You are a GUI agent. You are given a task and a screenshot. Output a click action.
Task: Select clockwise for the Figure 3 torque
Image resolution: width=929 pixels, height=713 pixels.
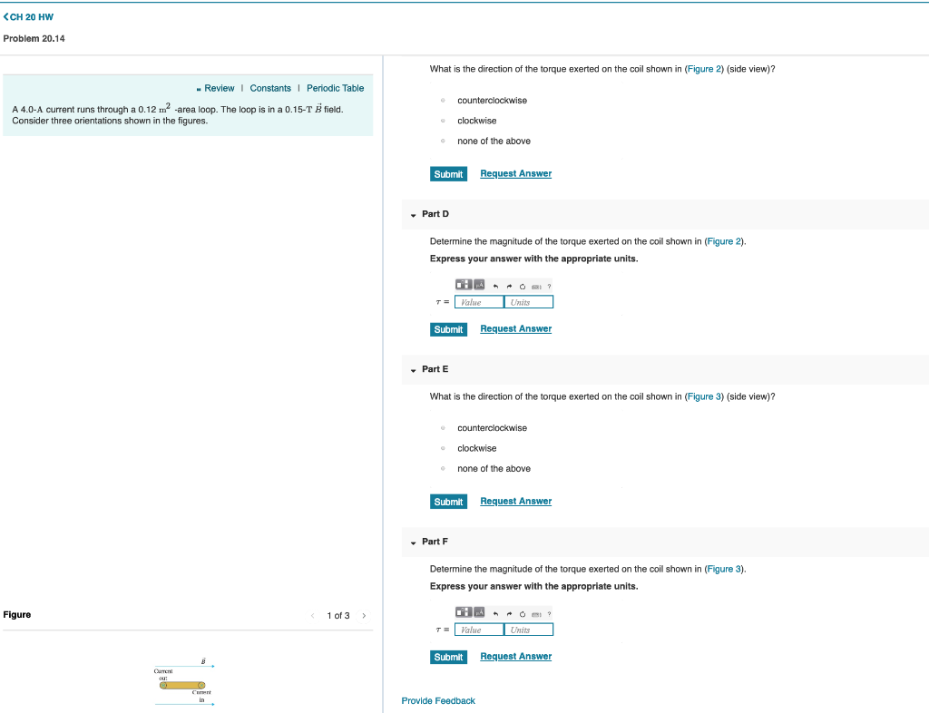pos(443,448)
